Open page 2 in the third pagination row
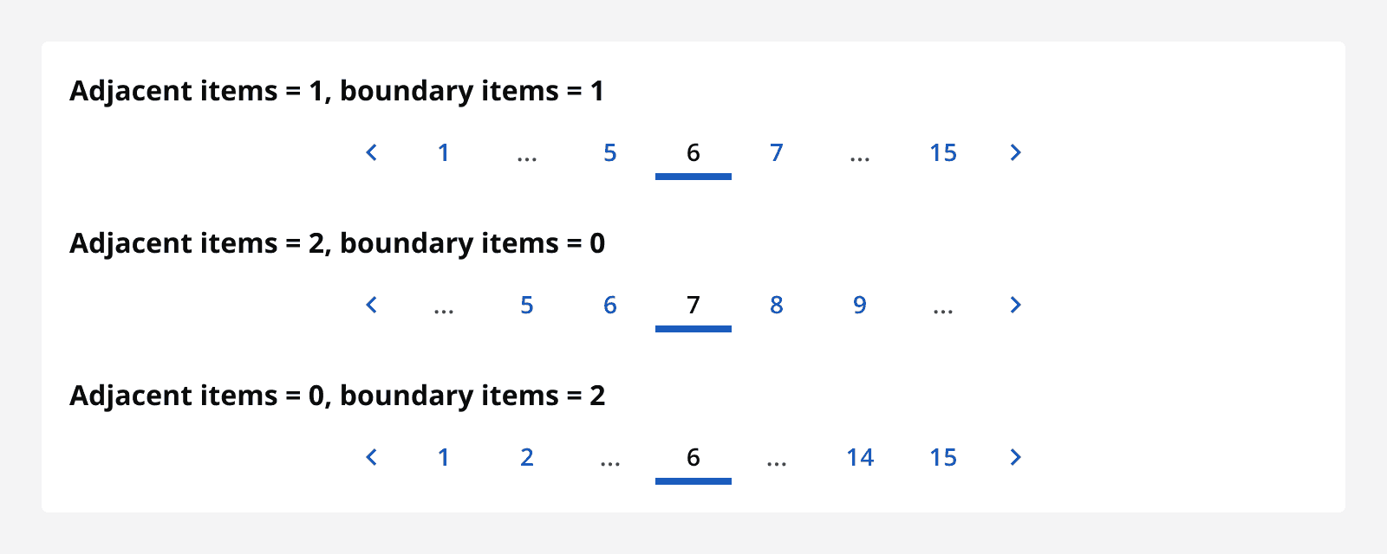The image size is (1387, 554). coord(527,457)
